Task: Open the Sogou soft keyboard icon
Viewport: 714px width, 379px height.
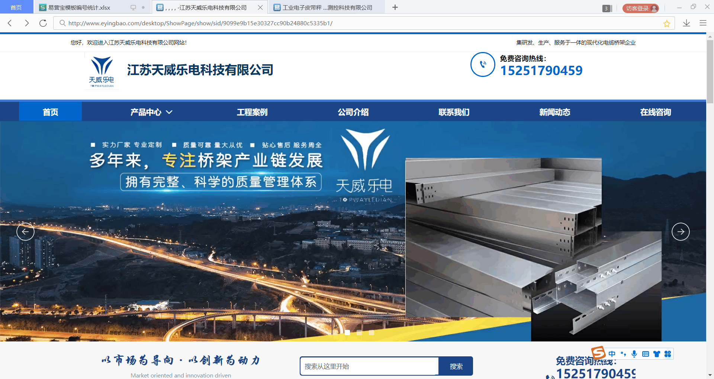Action: pyautogui.click(x=646, y=354)
